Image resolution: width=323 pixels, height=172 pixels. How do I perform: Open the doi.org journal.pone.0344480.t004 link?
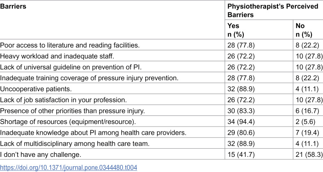point(69,167)
